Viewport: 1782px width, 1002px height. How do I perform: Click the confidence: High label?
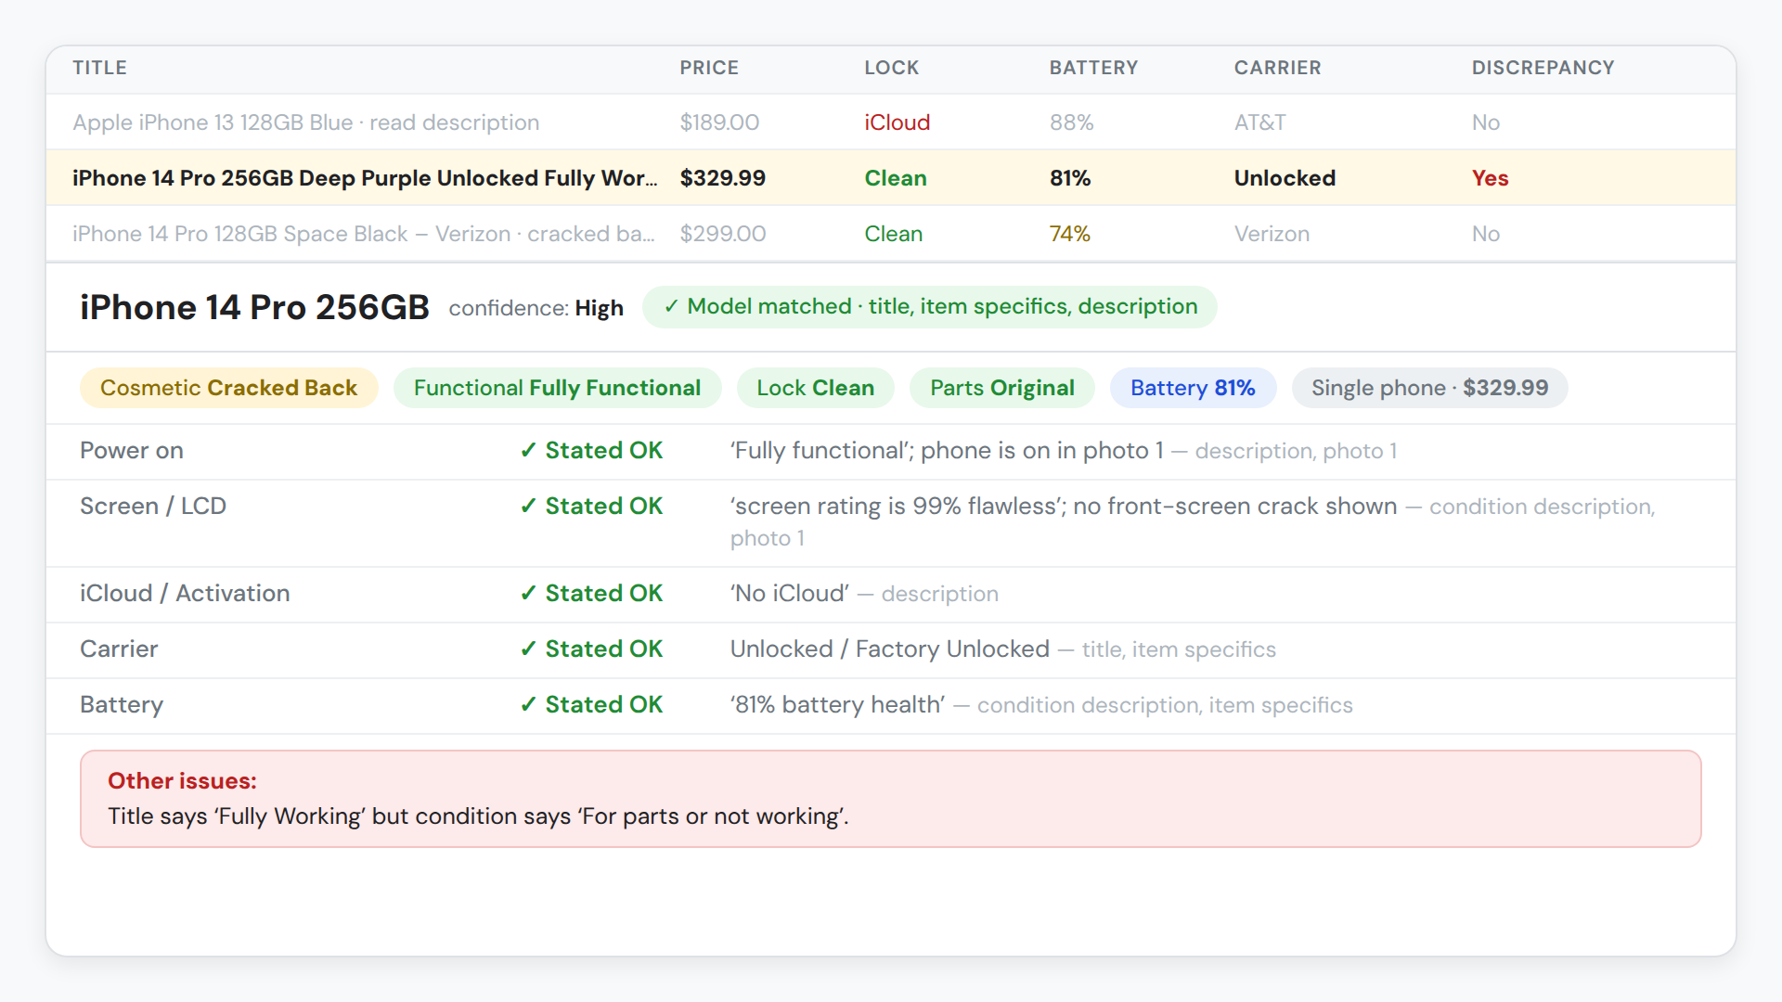coord(536,308)
